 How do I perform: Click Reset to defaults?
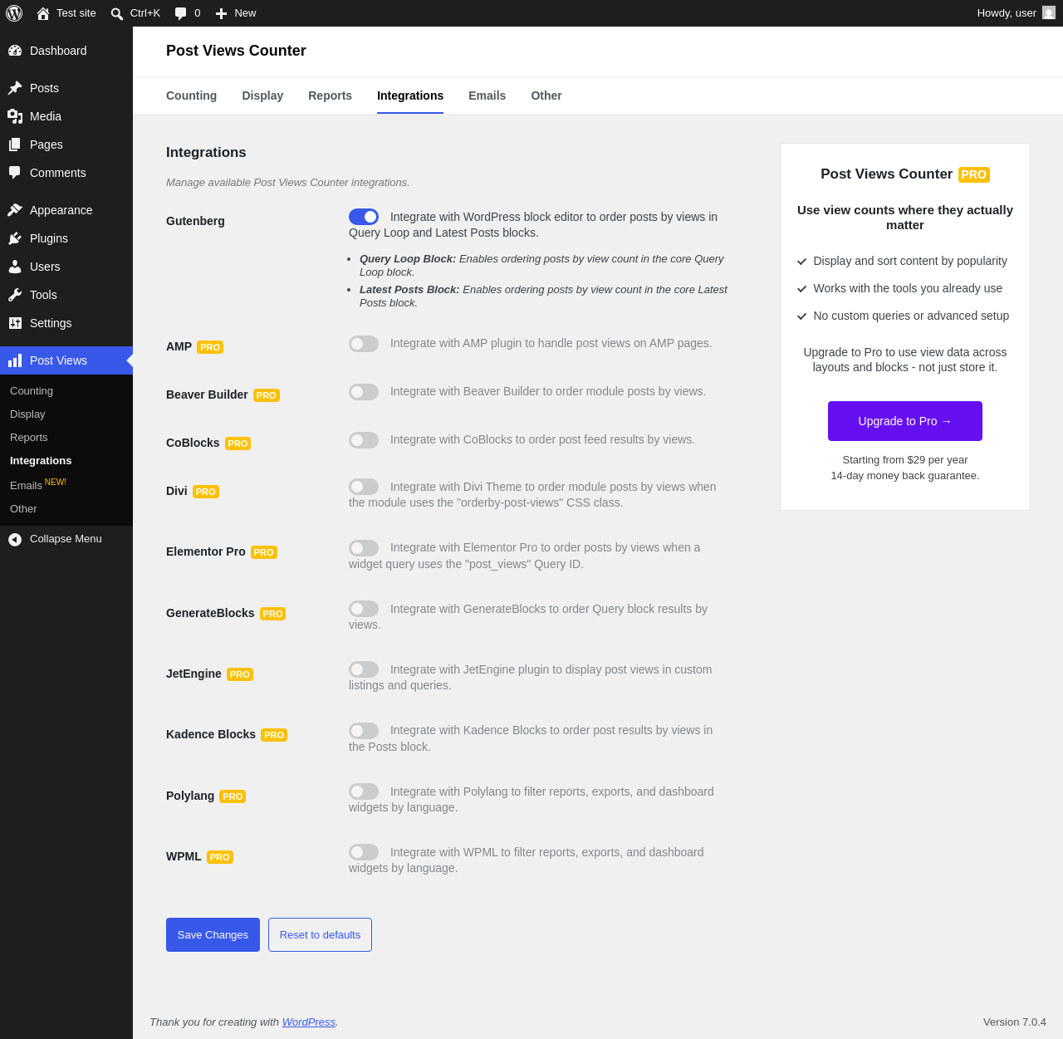320,934
